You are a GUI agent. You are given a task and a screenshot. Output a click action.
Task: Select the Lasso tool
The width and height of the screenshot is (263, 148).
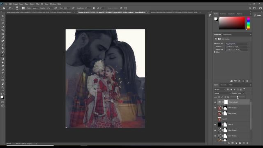pyautogui.click(x=3, y=23)
